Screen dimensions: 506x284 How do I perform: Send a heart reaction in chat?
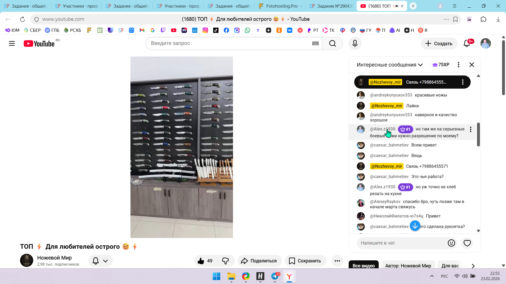tap(467, 243)
